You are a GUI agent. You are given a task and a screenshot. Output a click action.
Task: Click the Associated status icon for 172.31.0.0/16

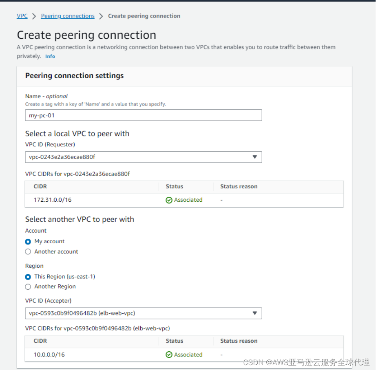coord(169,200)
